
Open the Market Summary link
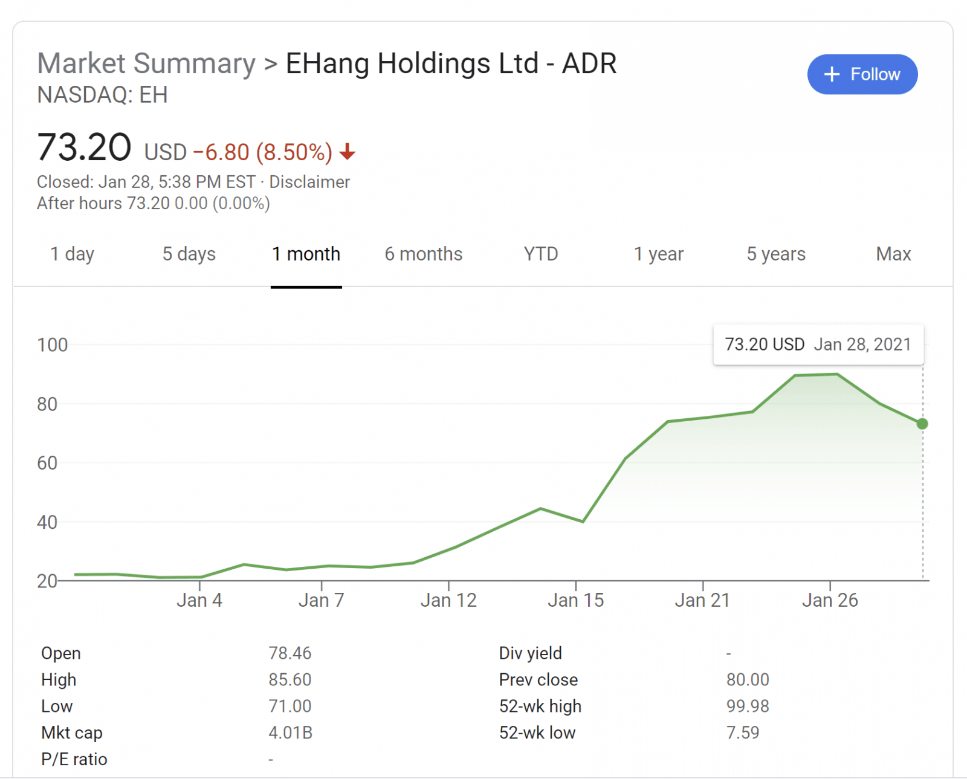(x=146, y=63)
